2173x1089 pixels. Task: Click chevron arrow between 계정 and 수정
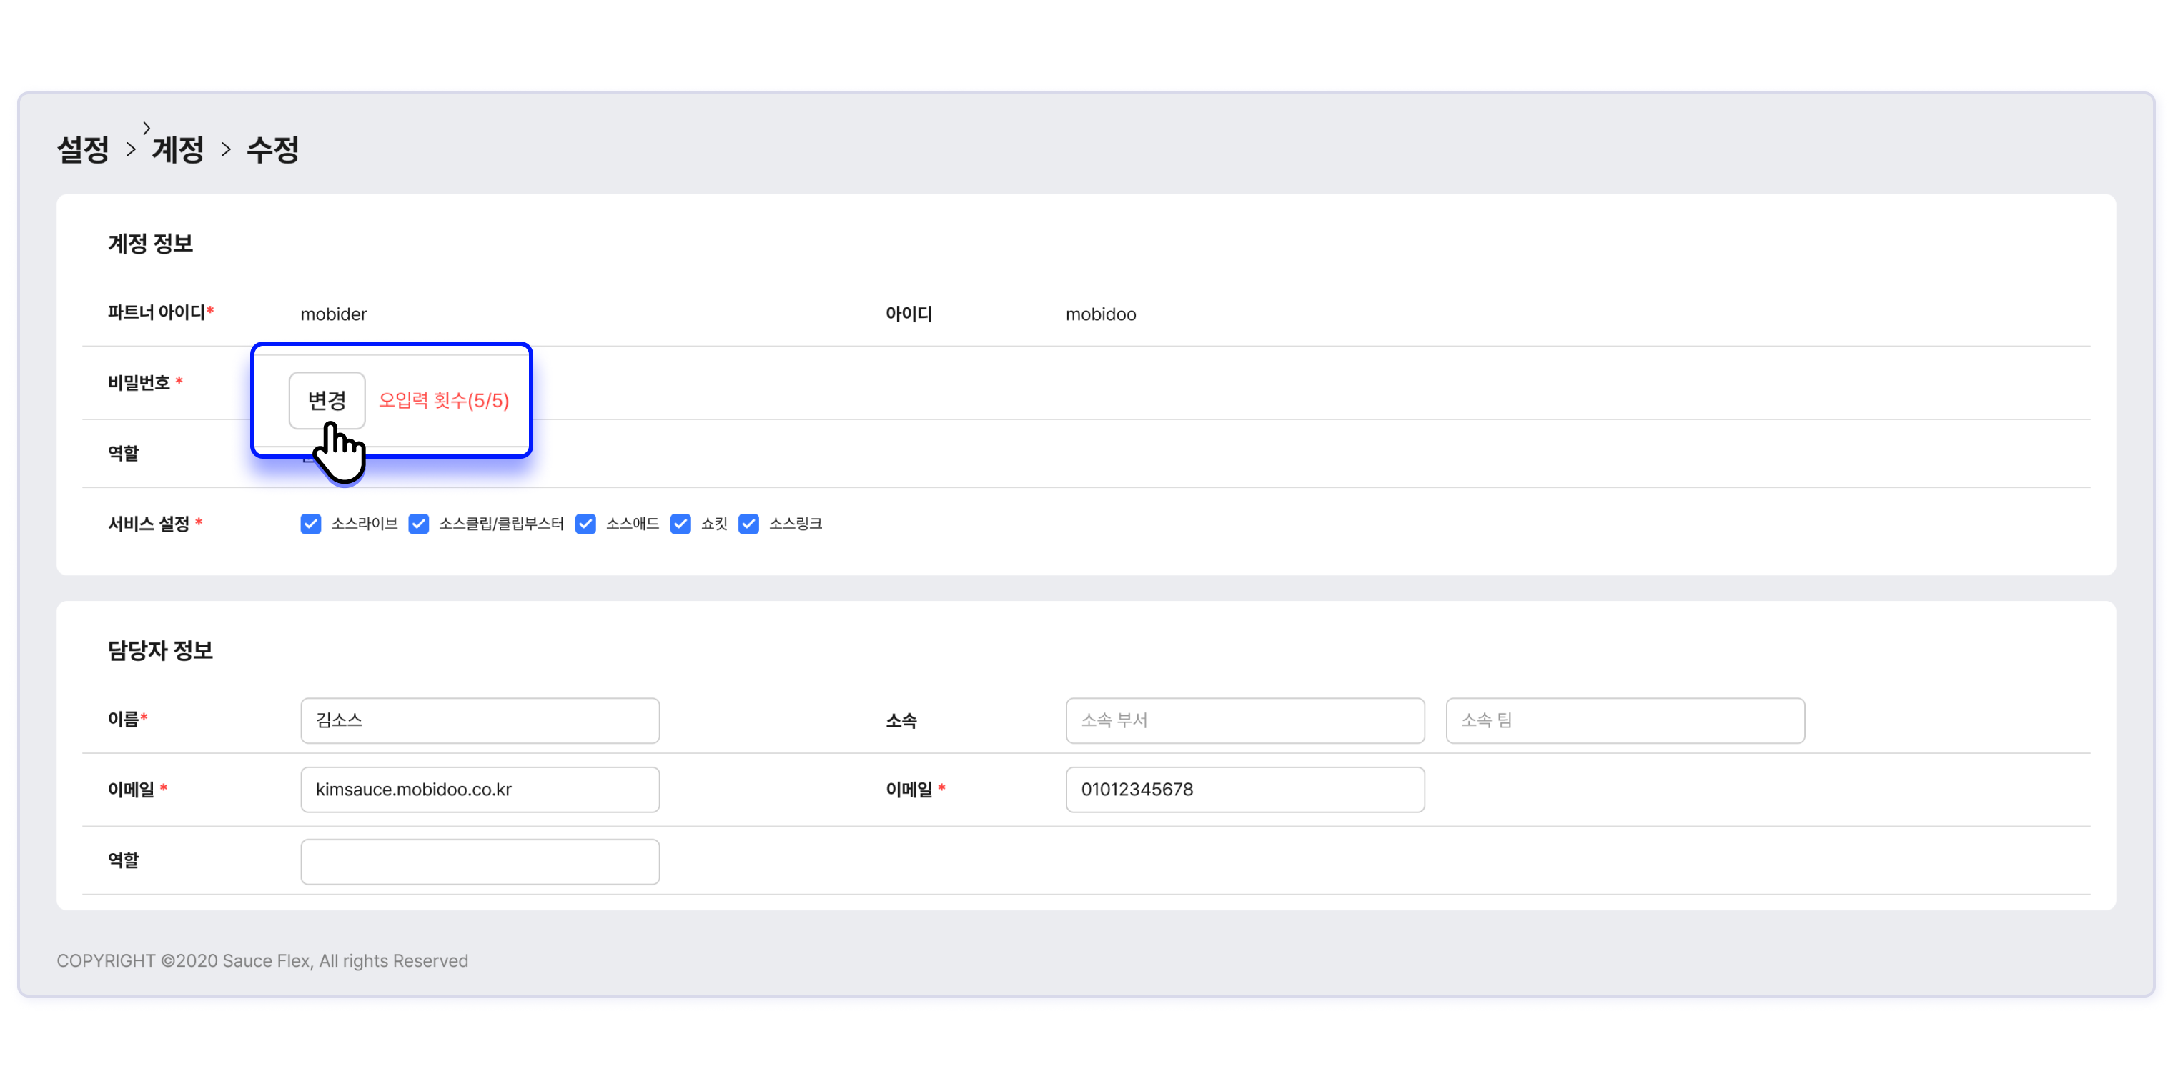coord(225,149)
